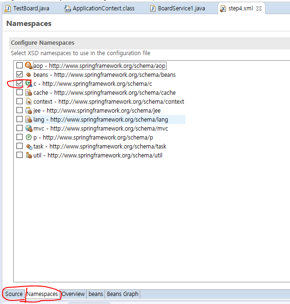290x304 pixels.
Task: Click the cache namespace icon
Action: tap(29, 92)
